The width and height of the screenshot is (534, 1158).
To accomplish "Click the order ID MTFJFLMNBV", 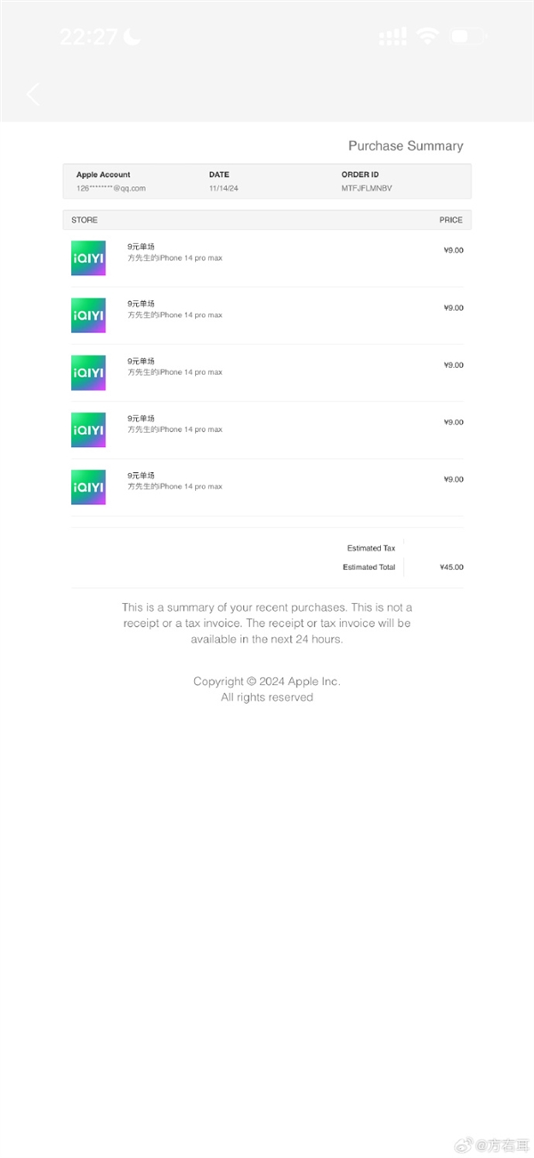I will tap(366, 188).
